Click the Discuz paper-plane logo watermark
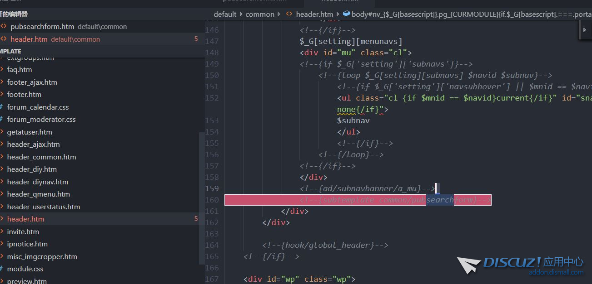This screenshot has height=284, width=592. (468, 265)
